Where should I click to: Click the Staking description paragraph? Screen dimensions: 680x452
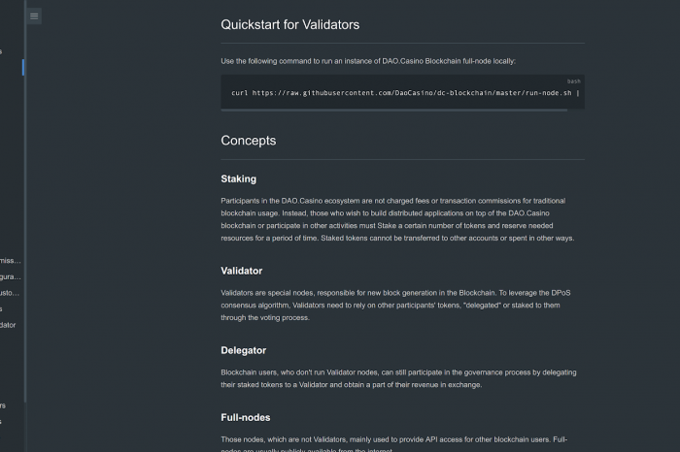point(397,219)
